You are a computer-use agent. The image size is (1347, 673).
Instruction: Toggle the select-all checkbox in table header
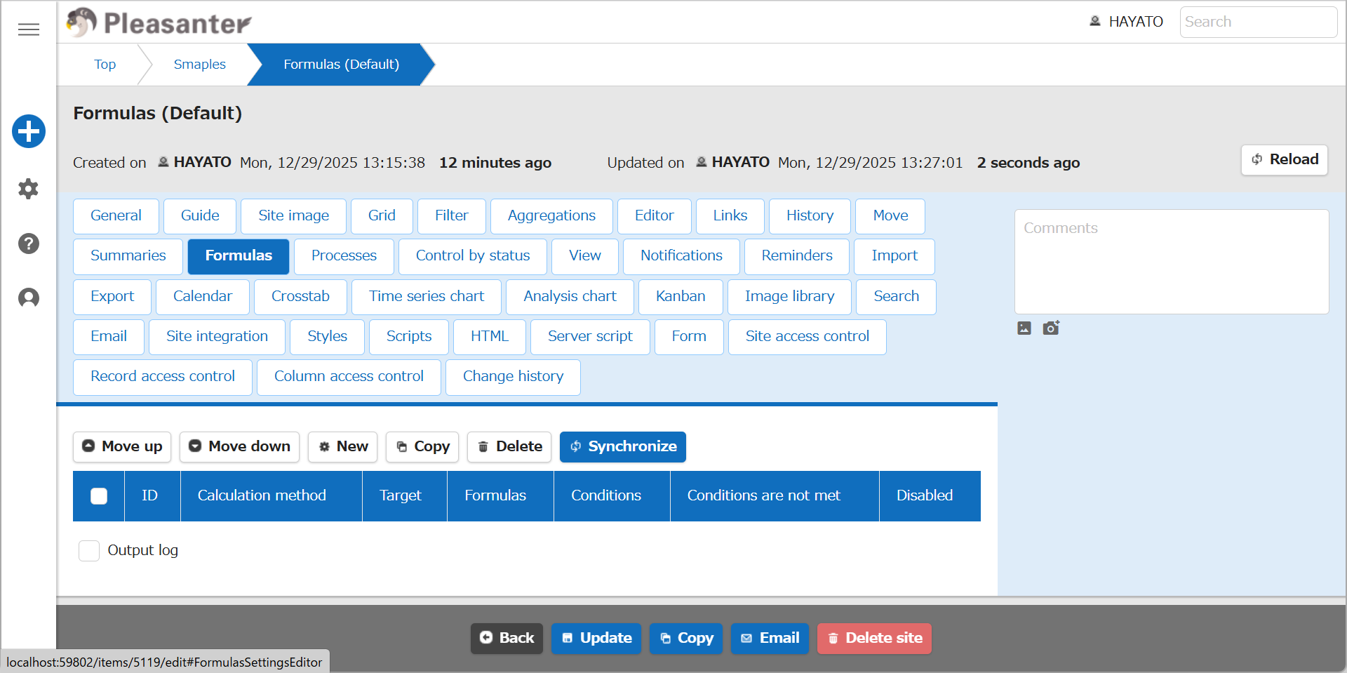pyautogui.click(x=99, y=496)
